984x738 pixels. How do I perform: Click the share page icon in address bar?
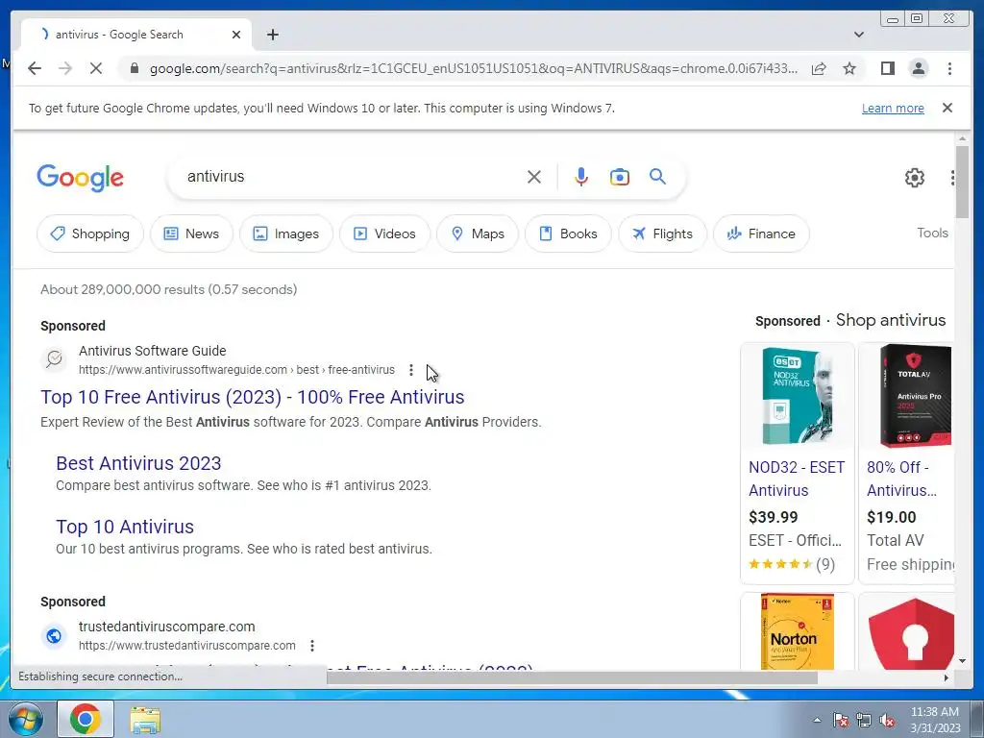click(819, 68)
